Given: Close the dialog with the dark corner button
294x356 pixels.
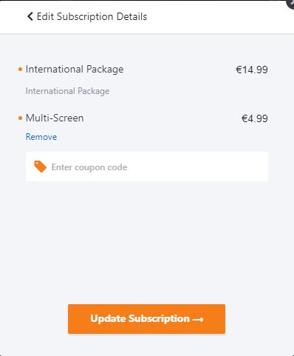Looking at the screenshot, I should tap(290, 4).
